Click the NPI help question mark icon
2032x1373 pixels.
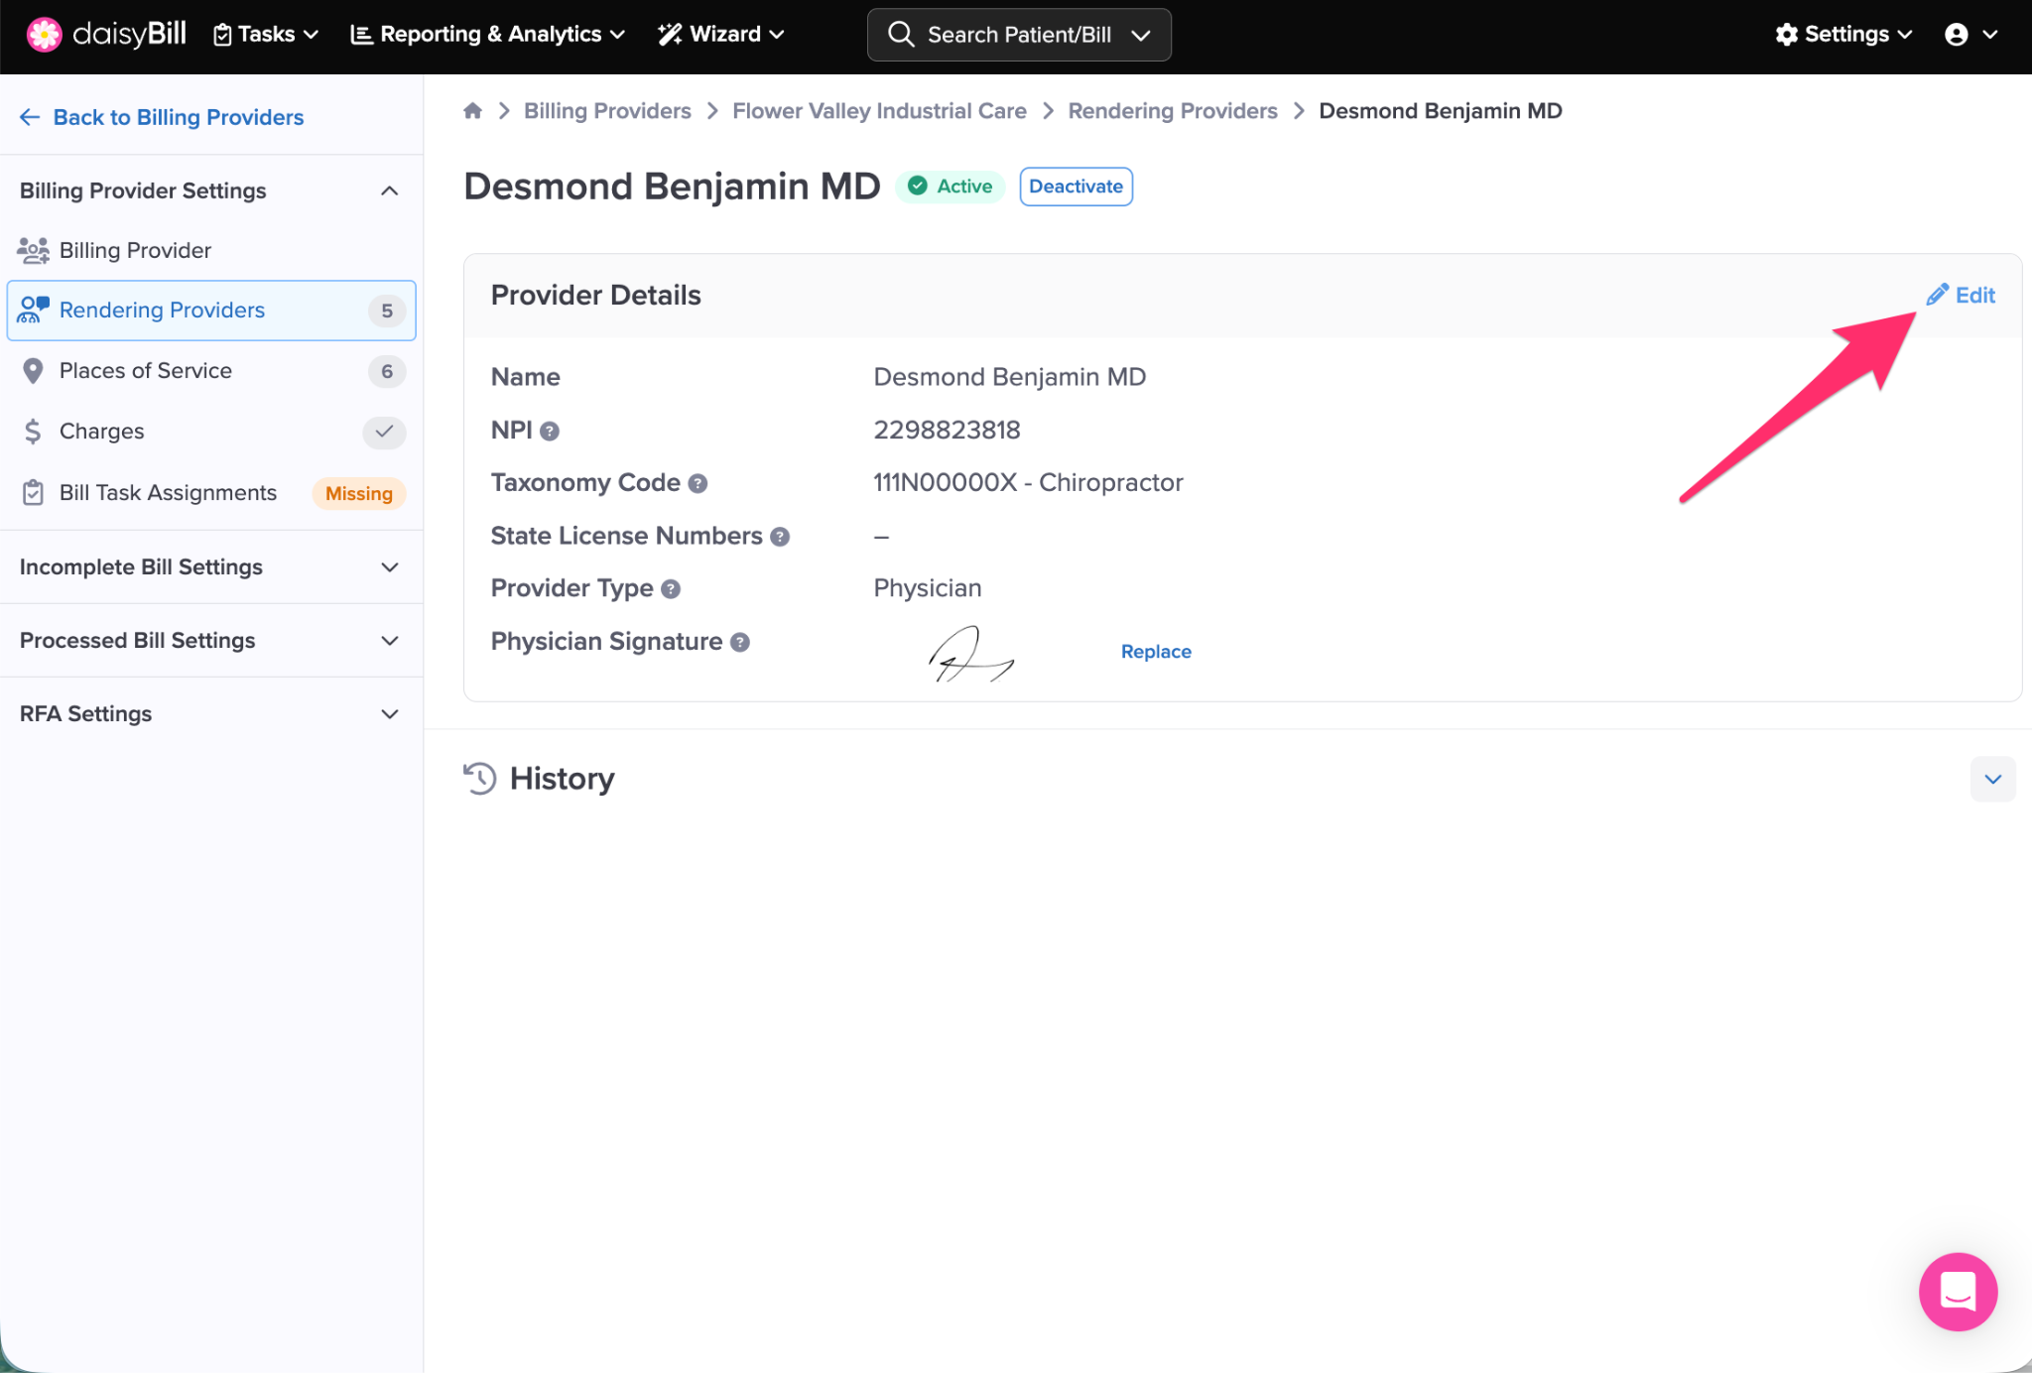pyautogui.click(x=550, y=432)
